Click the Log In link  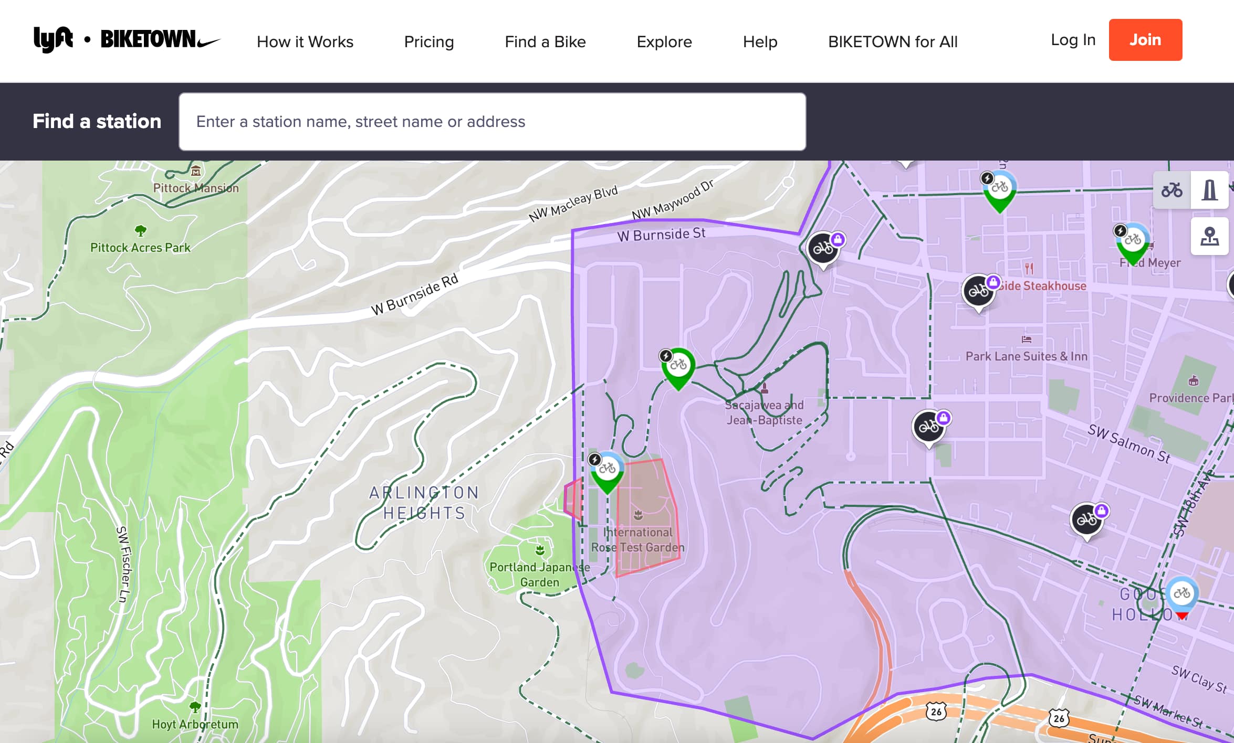pyautogui.click(x=1072, y=40)
